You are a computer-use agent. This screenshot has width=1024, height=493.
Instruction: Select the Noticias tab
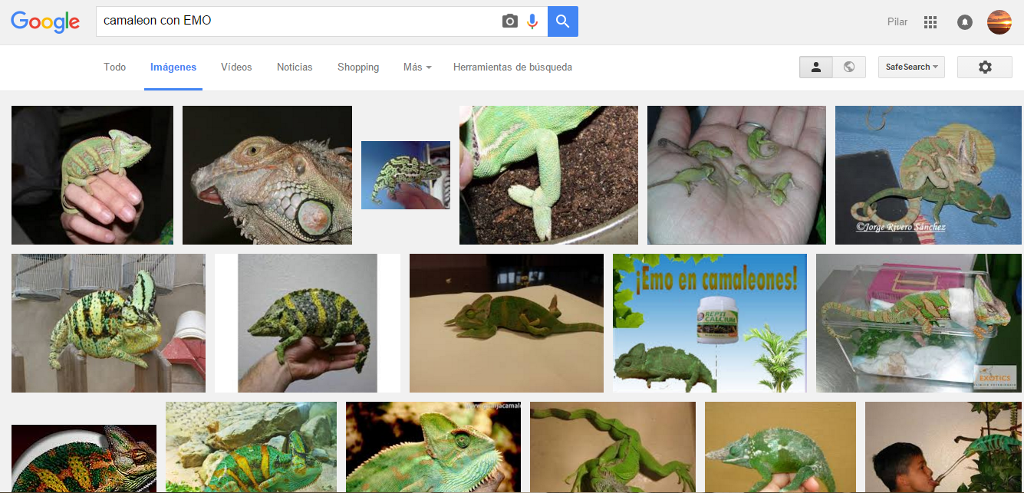[295, 67]
